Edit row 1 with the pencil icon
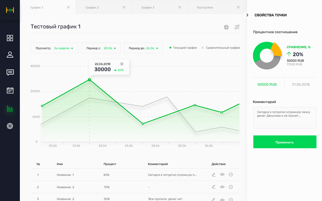The image size is (322, 201). coord(214,175)
